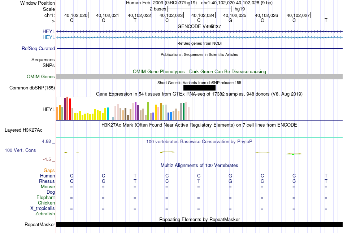Click the cyan bar in GTEx chart
Viewport: 343px width, 233px height.
108,114
